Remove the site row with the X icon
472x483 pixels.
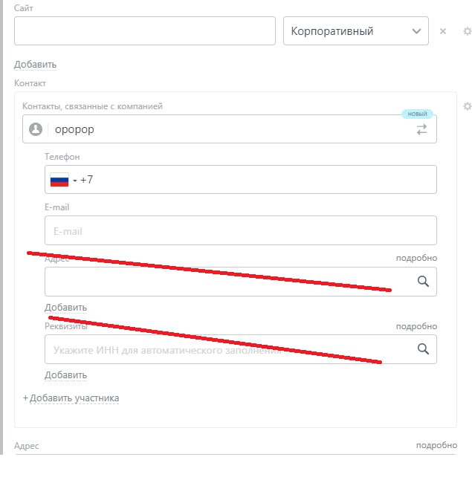[x=443, y=31]
